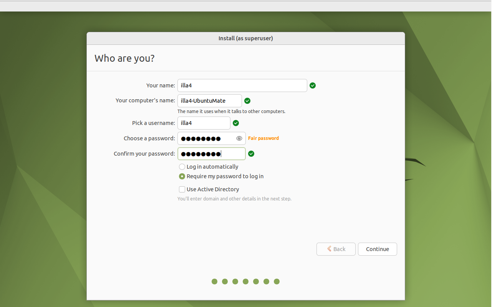Focus the Your computer's name field

(x=209, y=101)
